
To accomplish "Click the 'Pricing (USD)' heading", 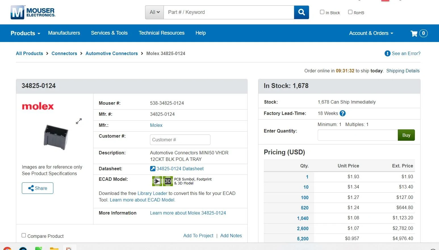I will [284, 152].
